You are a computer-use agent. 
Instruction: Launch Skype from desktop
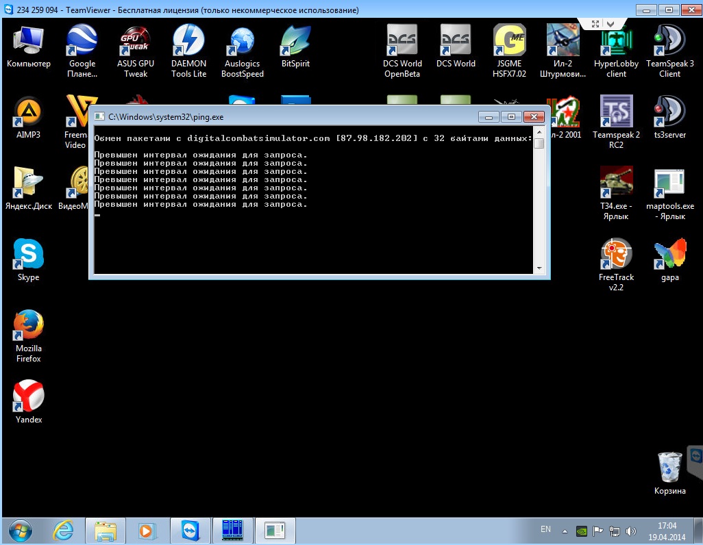28,260
